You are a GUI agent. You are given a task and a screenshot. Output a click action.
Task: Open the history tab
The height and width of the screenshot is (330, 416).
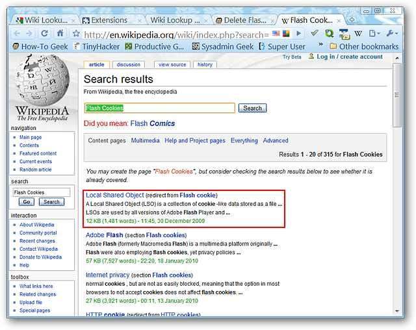pos(205,65)
